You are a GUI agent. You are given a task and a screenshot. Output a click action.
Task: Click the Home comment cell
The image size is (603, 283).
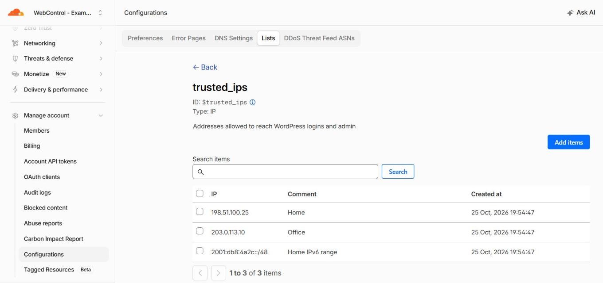(296, 213)
